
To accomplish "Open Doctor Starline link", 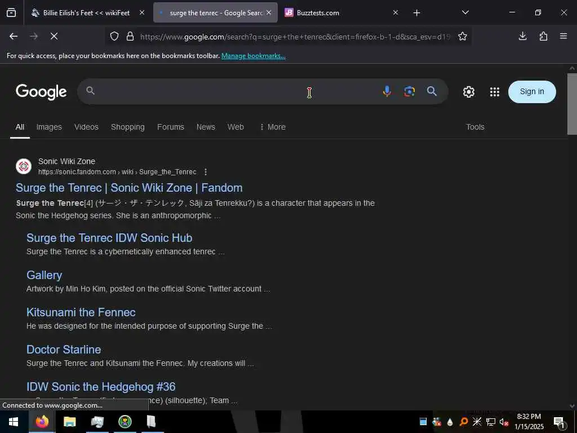I will (64, 350).
